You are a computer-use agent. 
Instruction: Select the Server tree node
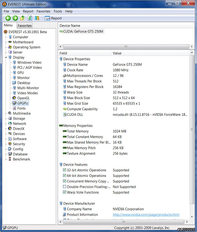tap(18, 52)
